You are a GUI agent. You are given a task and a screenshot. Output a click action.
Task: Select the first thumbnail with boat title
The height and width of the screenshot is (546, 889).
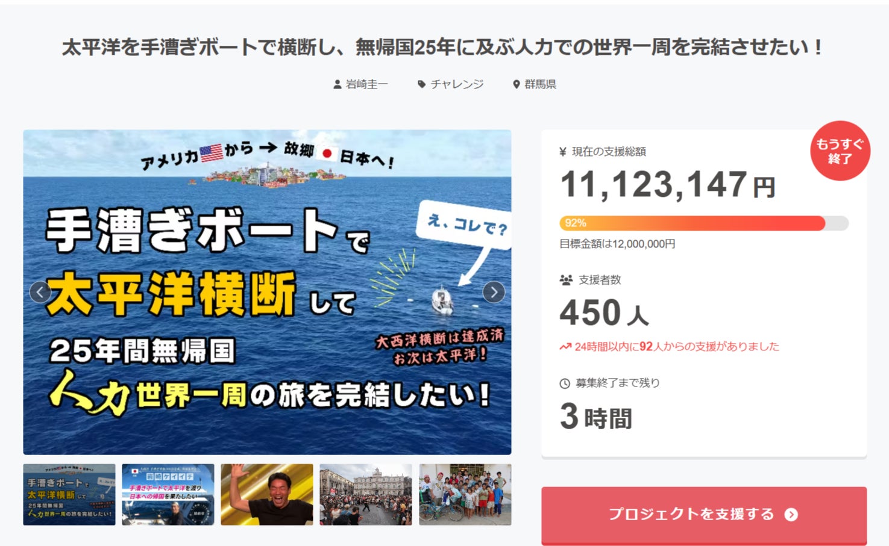click(x=69, y=495)
